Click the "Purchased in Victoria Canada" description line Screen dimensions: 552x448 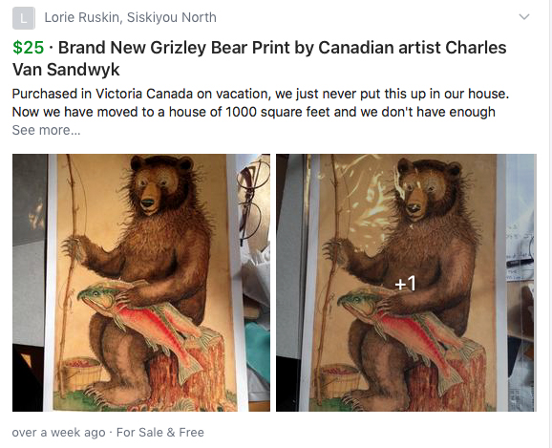point(261,94)
